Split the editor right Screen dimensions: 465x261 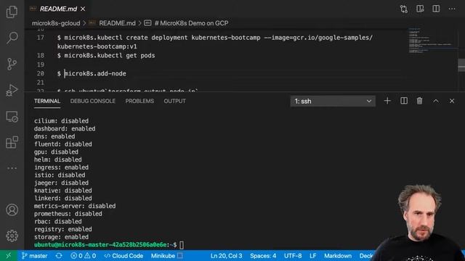(436, 9)
